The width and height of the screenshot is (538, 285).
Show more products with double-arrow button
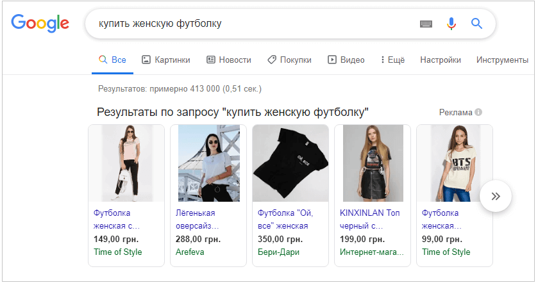pyautogui.click(x=496, y=196)
